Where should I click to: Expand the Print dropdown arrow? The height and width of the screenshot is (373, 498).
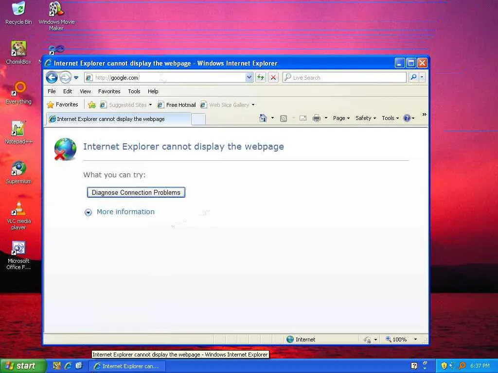coord(326,118)
